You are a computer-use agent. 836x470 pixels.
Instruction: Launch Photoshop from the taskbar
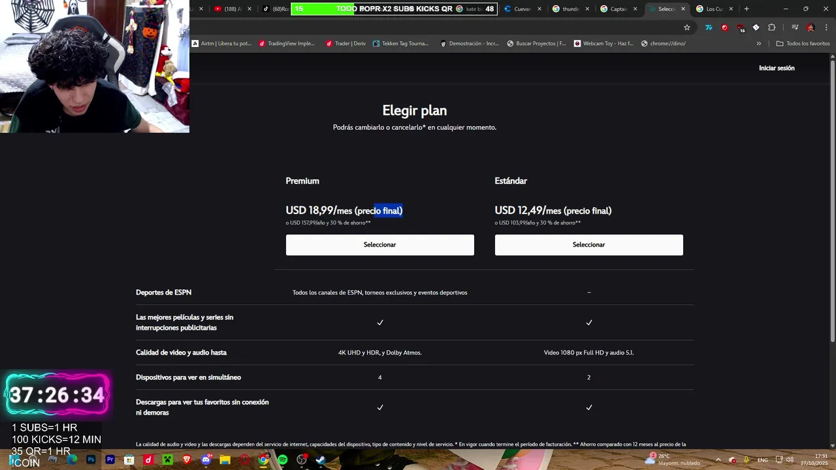91,460
